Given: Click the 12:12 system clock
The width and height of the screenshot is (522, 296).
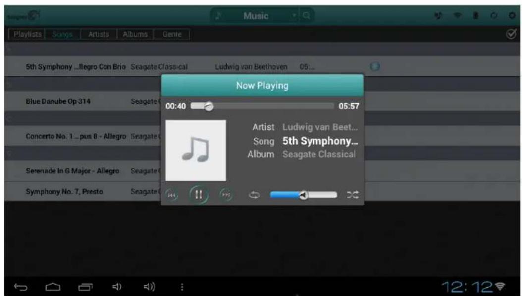Looking at the screenshot, I should point(467,287).
